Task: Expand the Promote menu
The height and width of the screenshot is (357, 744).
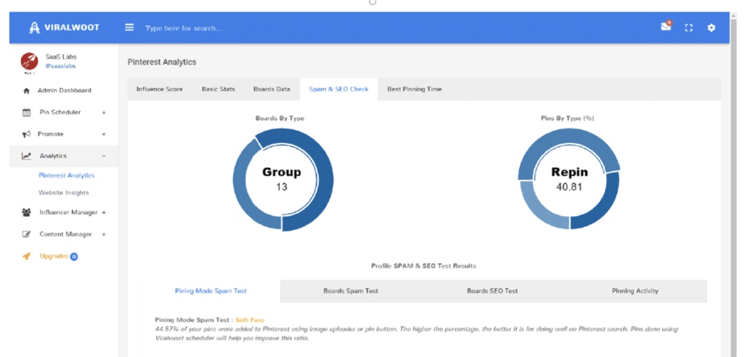Action: tap(103, 134)
